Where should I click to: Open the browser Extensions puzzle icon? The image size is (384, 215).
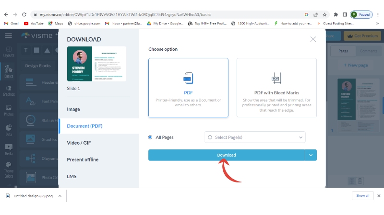pyautogui.click(x=336, y=15)
